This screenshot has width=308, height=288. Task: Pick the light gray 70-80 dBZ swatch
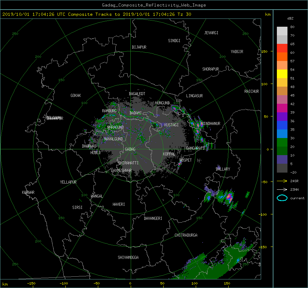click(282, 31)
